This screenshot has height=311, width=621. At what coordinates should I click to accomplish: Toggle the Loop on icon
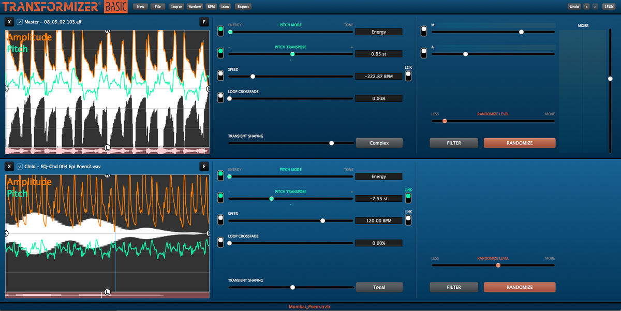(x=176, y=6)
